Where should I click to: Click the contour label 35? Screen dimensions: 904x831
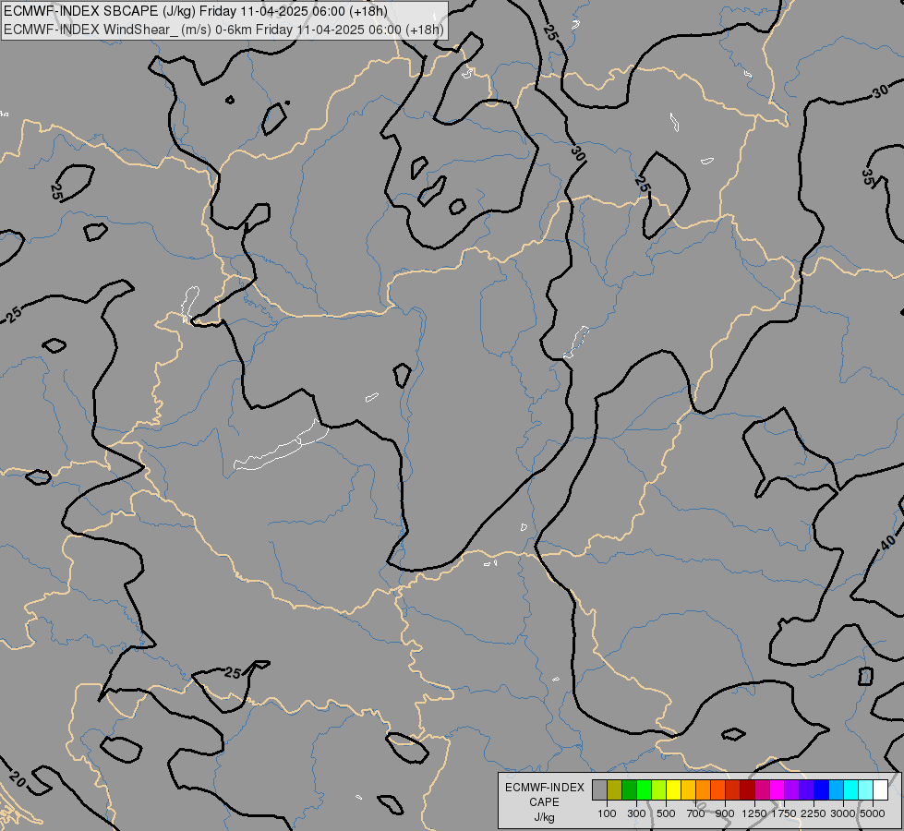[x=868, y=176]
